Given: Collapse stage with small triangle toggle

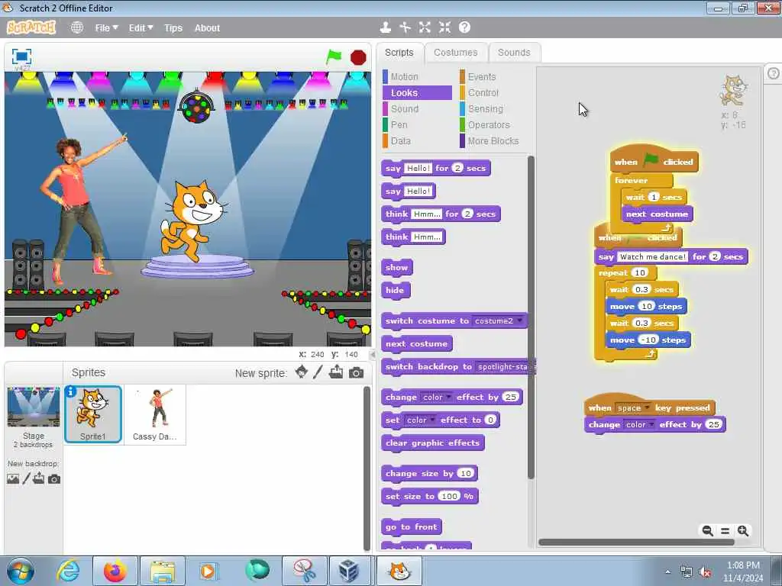Looking at the screenshot, I should coord(373,355).
